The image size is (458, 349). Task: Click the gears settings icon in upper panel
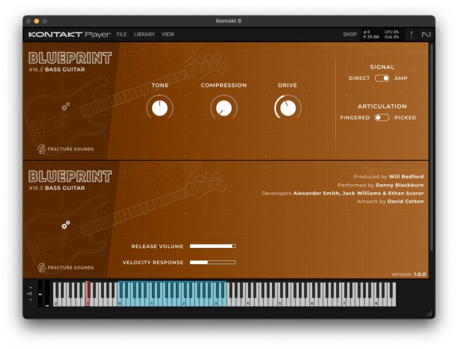click(65, 107)
